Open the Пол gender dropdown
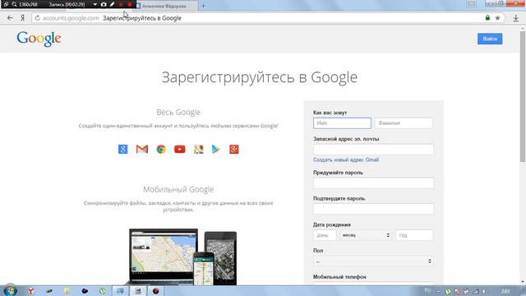Viewport: 526px width, 296px height. 373,261
